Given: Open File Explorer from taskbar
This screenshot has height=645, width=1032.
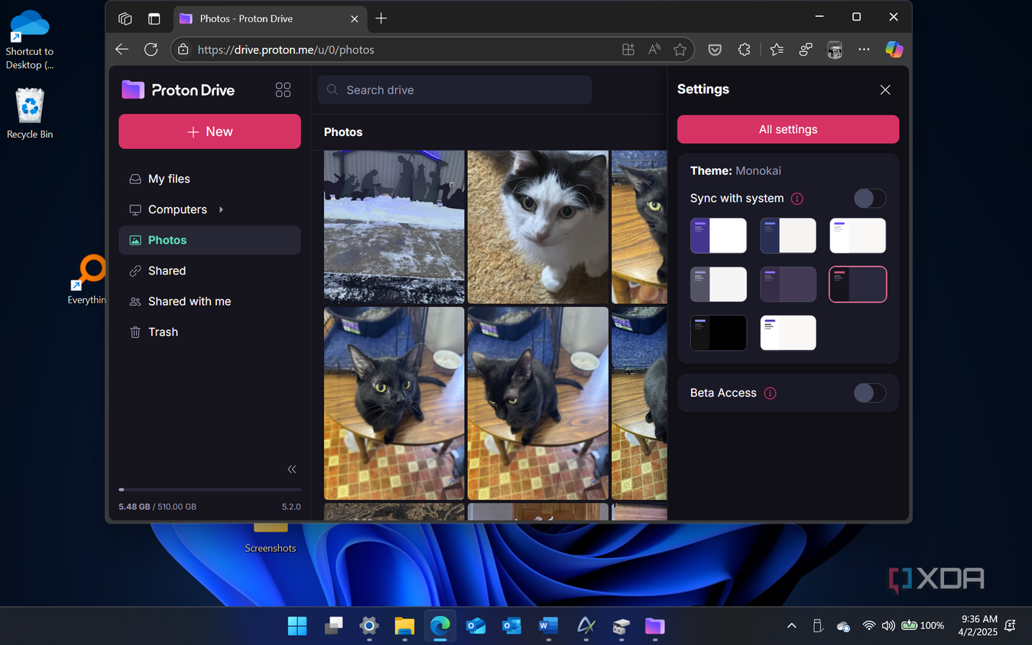Looking at the screenshot, I should coord(404,626).
